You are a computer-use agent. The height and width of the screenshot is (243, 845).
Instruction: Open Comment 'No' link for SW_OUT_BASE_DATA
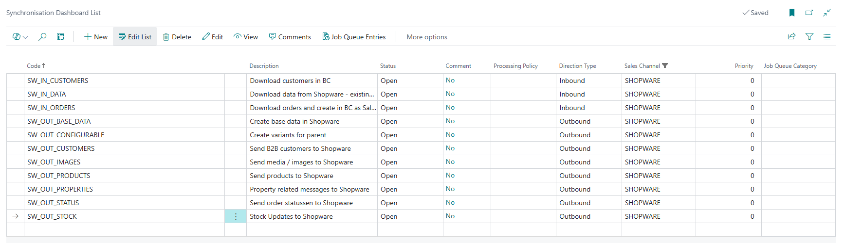pos(450,121)
